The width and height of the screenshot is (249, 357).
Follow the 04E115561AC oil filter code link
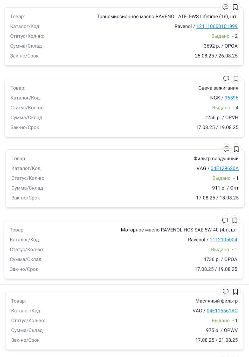click(x=222, y=311)
